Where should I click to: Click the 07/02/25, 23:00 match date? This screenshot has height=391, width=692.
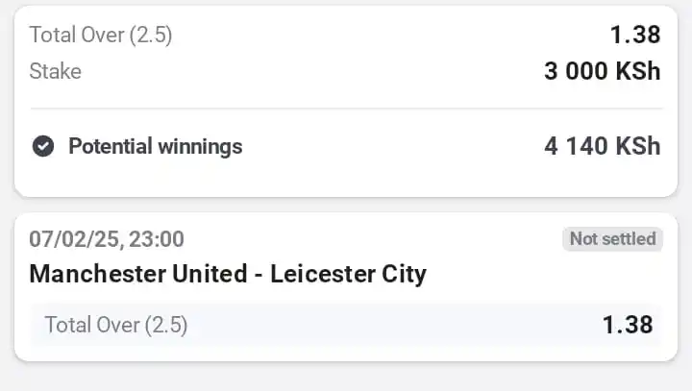point(107,239)
